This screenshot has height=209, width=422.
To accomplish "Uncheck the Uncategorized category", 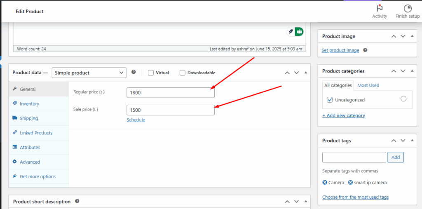I will point(330,100).
